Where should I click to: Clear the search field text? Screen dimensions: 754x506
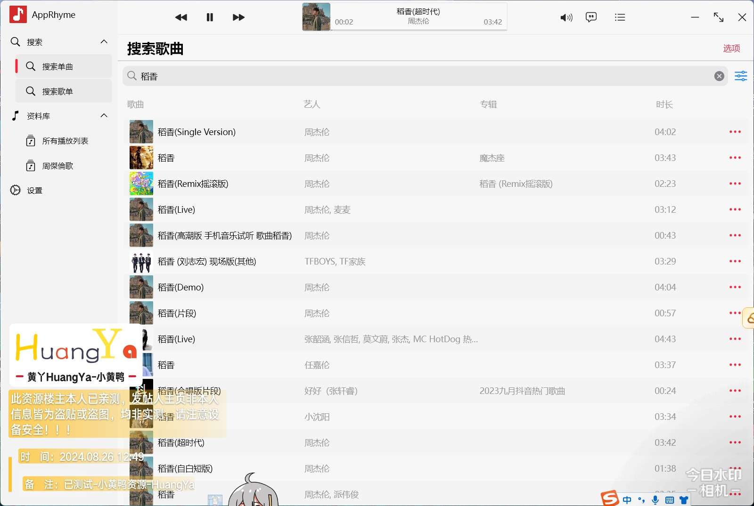coord(719,76)
